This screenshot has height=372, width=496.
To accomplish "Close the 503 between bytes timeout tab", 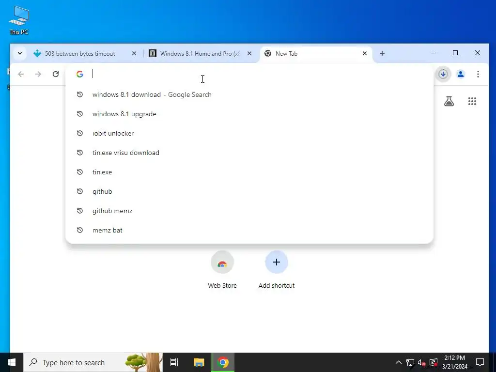I will pyautogui.click(x=134, y=53).
